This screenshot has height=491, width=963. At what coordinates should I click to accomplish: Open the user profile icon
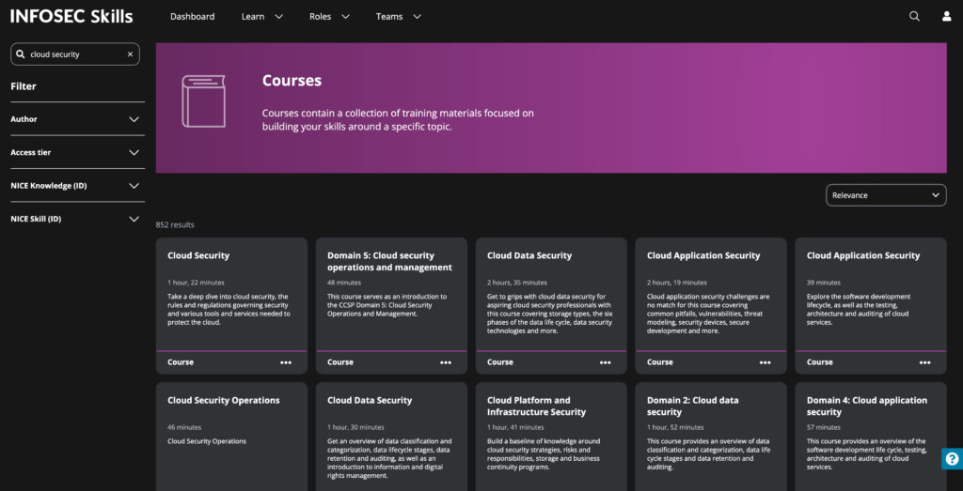947,16
